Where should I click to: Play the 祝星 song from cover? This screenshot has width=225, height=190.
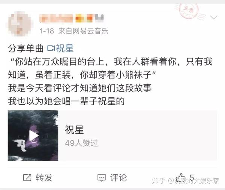coord(33,136)
